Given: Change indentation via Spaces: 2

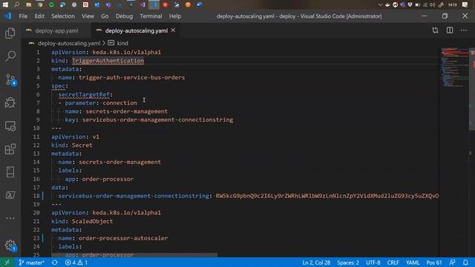Looking at the screenshot, I should click(x=348, y=263).
